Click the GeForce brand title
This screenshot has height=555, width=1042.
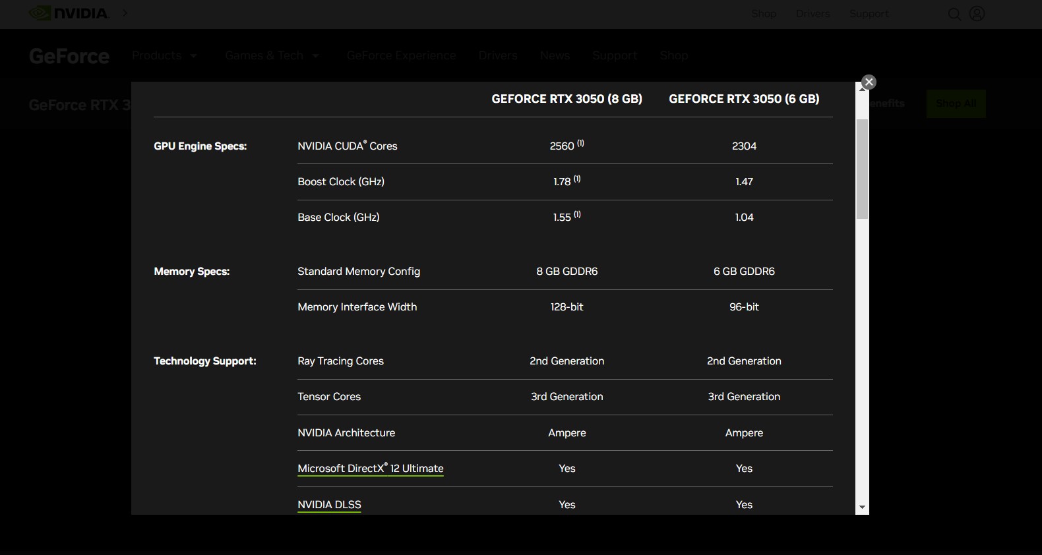tap(69, 56)
